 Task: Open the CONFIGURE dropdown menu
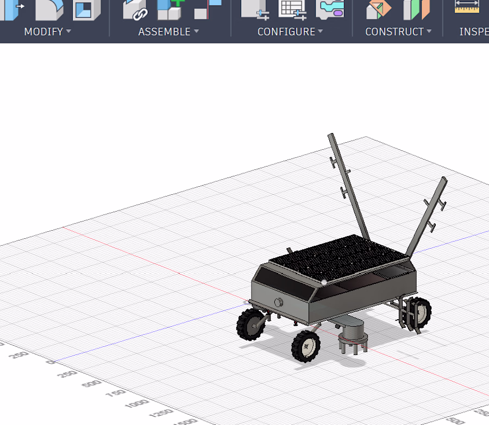point(290,31)
